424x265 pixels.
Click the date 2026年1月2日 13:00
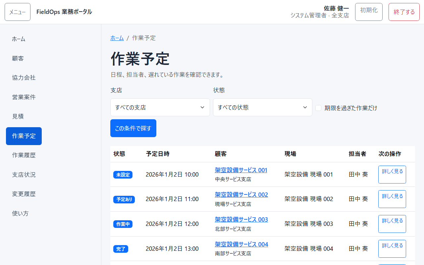tap(172, 249)
